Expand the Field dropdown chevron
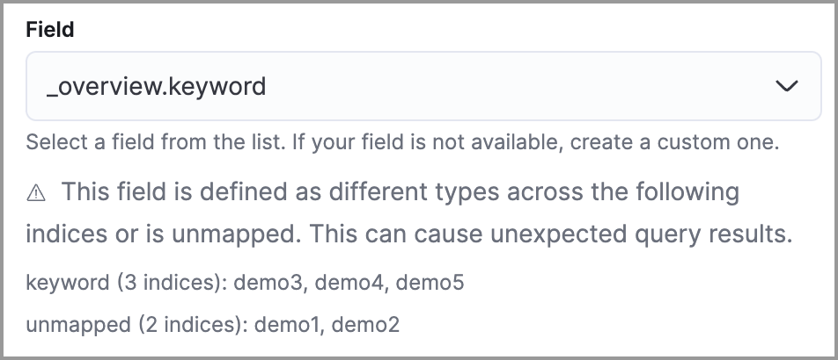This screenshot has height=360, width=838. tap(785, 86)
